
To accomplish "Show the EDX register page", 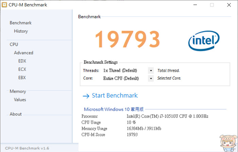I will 22,61.
